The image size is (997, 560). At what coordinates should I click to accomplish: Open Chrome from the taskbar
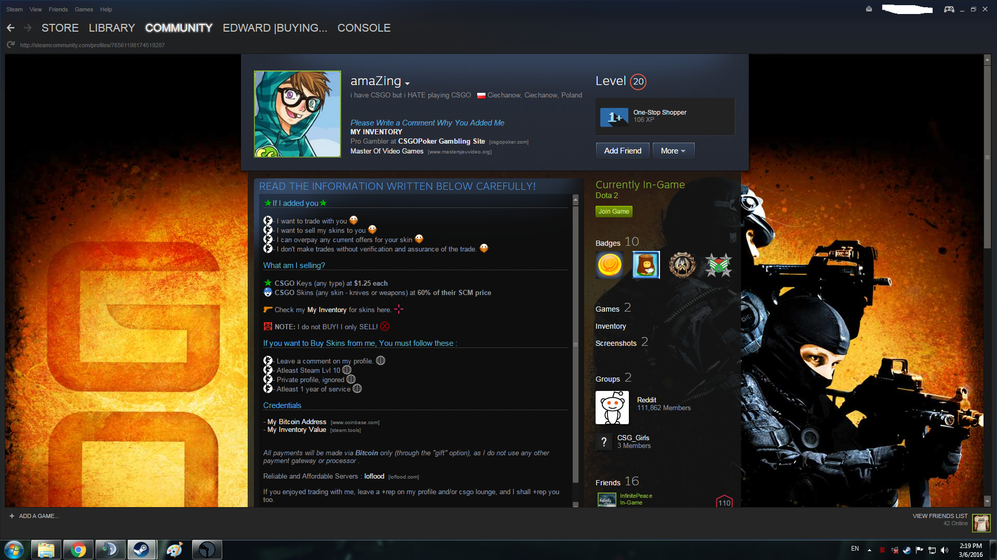pyautogui.click(x=78, y=550)
